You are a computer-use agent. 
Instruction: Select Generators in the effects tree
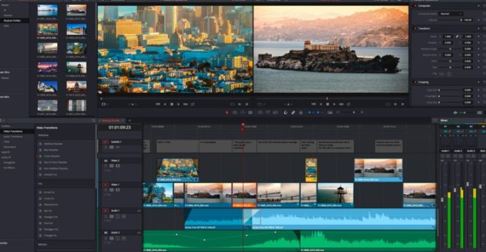tap(10, 147)
